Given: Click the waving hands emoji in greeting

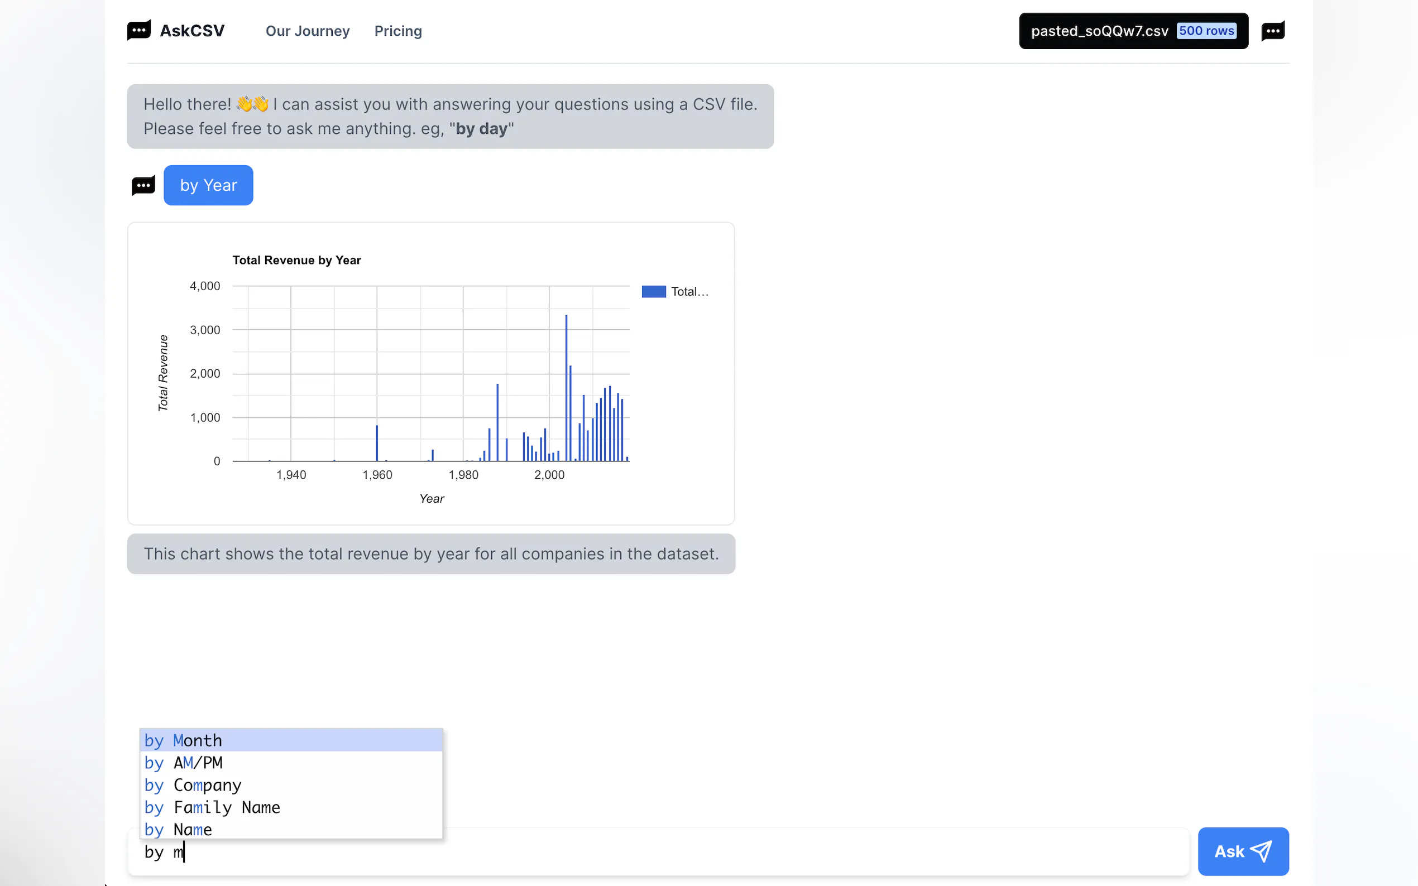Looking at the screenshot, I should click(x=252, y=104).
